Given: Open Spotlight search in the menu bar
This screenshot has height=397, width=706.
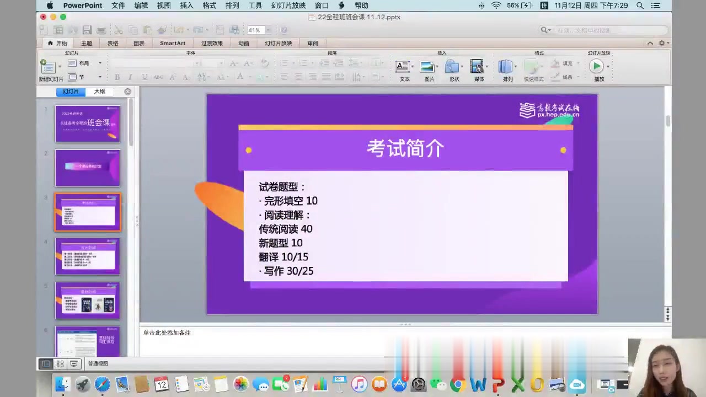Looking at the screenshot, I should point(640,6).
